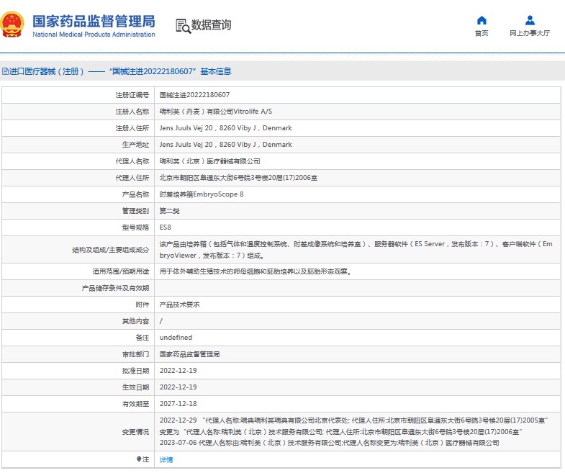This screenshot has height=473, width=565.
Task: Select the 2022-12-29 change record line
Action: tap(354, 426)
